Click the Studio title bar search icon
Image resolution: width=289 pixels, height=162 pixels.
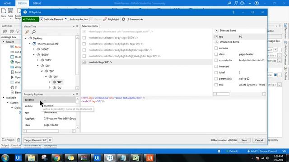click(x=229, y=3)
